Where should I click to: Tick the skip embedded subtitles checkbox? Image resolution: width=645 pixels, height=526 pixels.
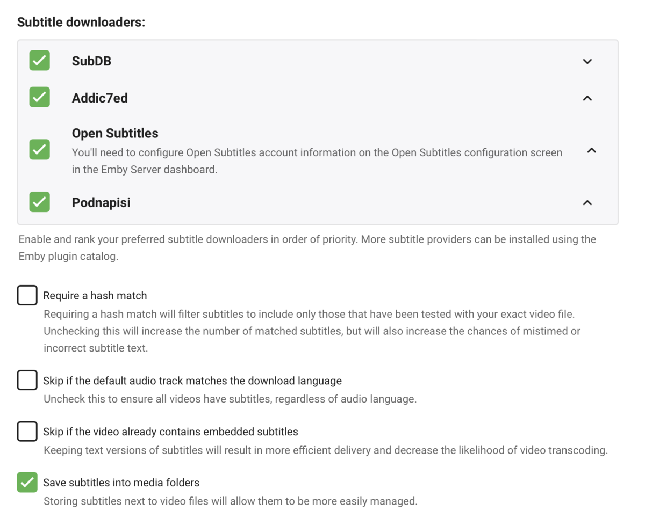tap(27, 431)
